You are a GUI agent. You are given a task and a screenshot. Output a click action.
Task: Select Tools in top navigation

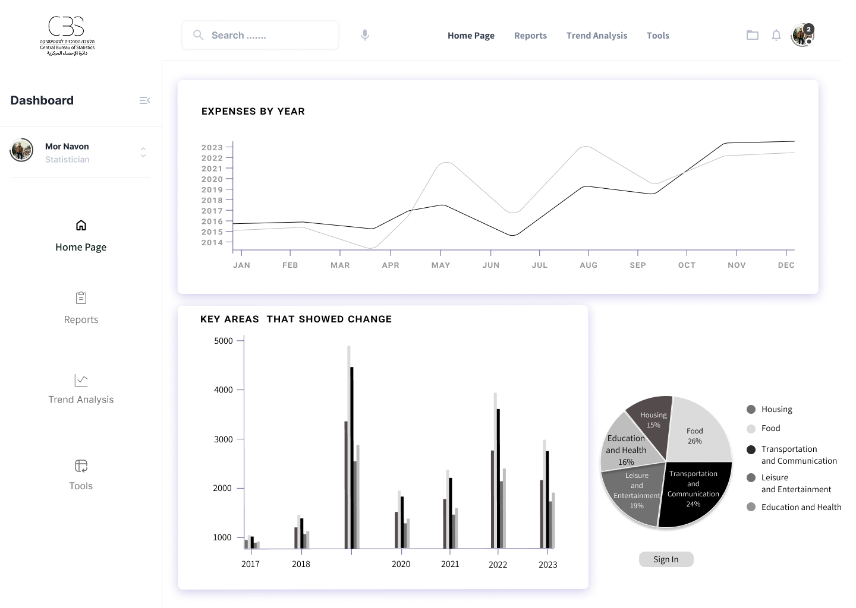click(657, 36)
